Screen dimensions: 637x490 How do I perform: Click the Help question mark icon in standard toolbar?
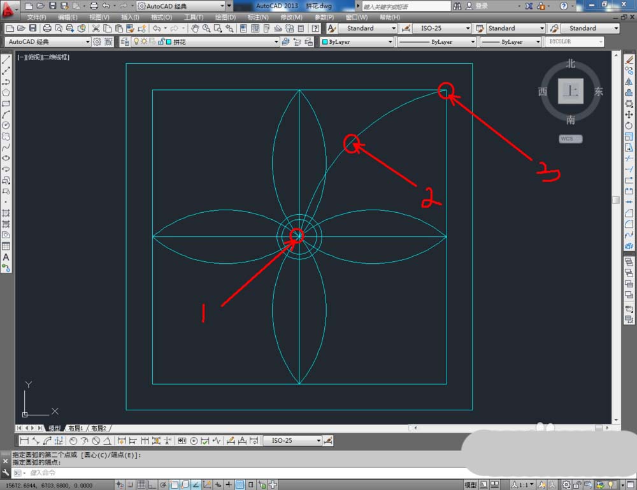(316, 29)
